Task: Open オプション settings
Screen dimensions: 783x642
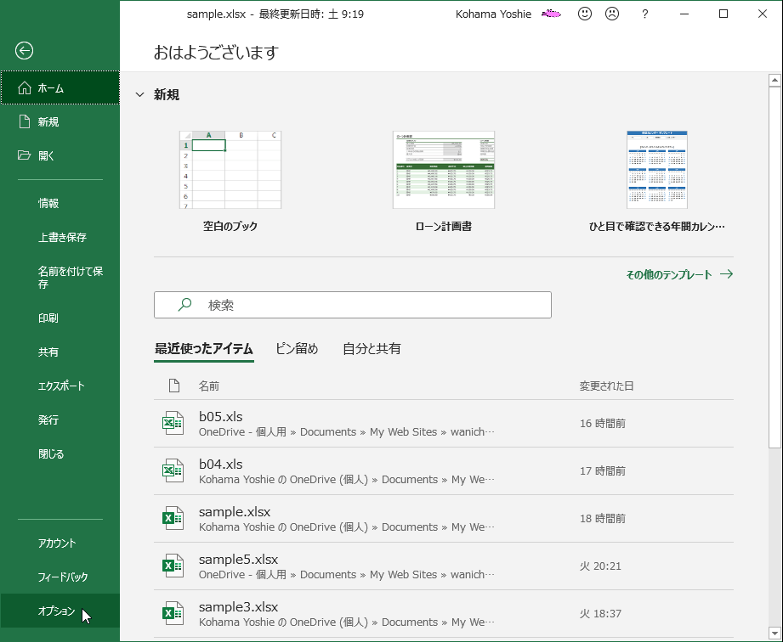Action: tap(60, 611)
